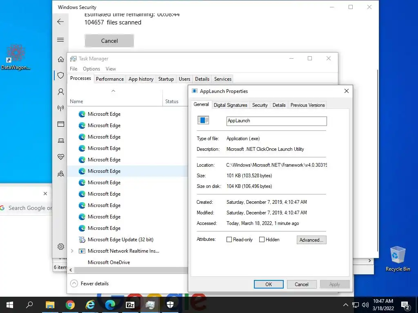Click Task Manager horizontal scrollbar left arrow
The height and width of the screenshot is (313, 418).
click(x=71, y=270)
